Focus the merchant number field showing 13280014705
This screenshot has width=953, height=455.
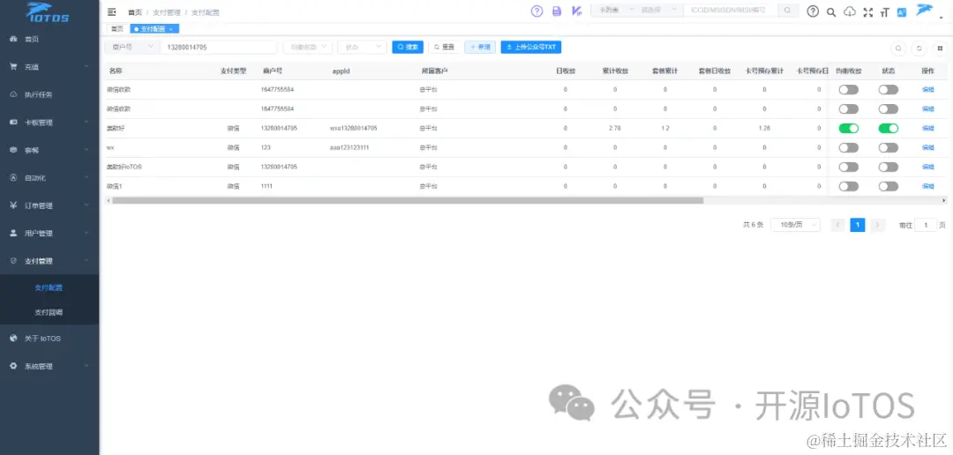pos(218,47)
